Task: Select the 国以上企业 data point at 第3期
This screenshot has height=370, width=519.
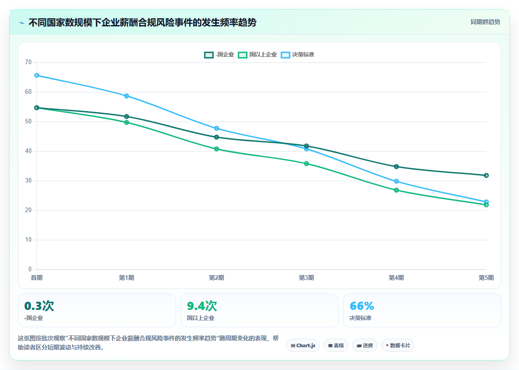Action: [306, 163]
